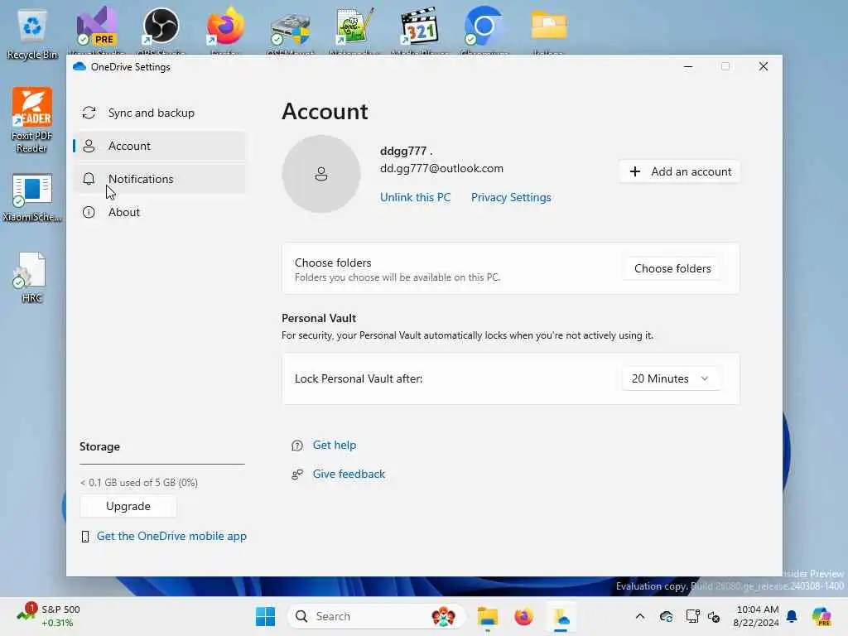Open the Get help link
The height and width of the screenshot is (636, 848).
(x=335, y=445)
